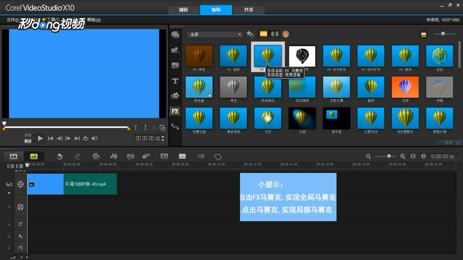Click the Music track note button

click(20, 248)
